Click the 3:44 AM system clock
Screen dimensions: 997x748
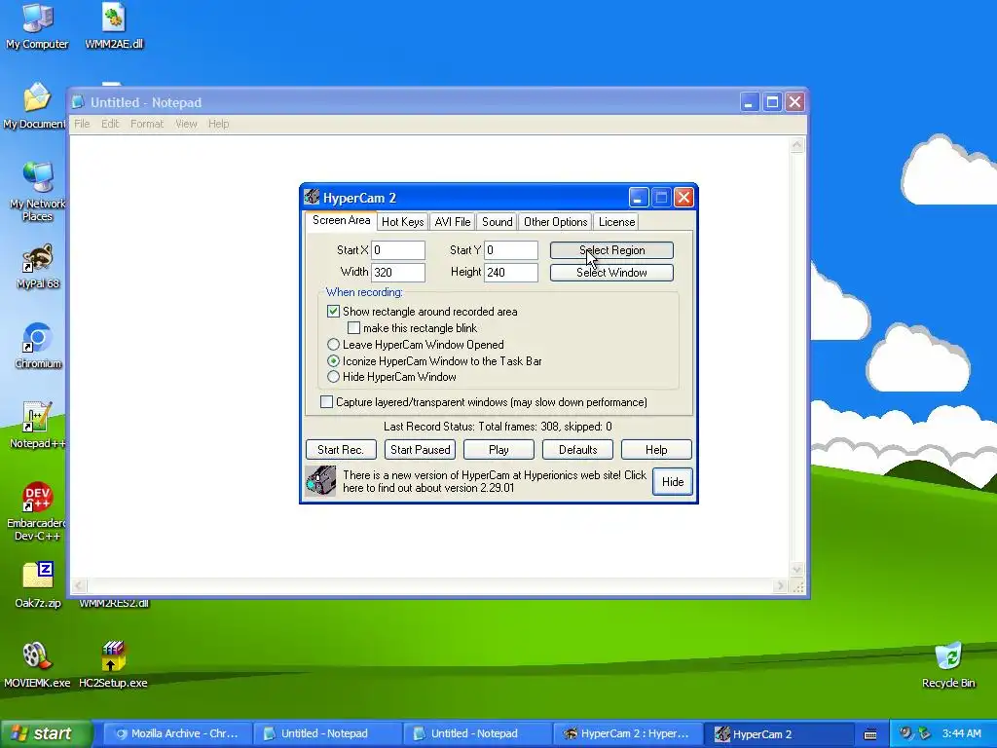pyautogui.click(x=961, y=734)
